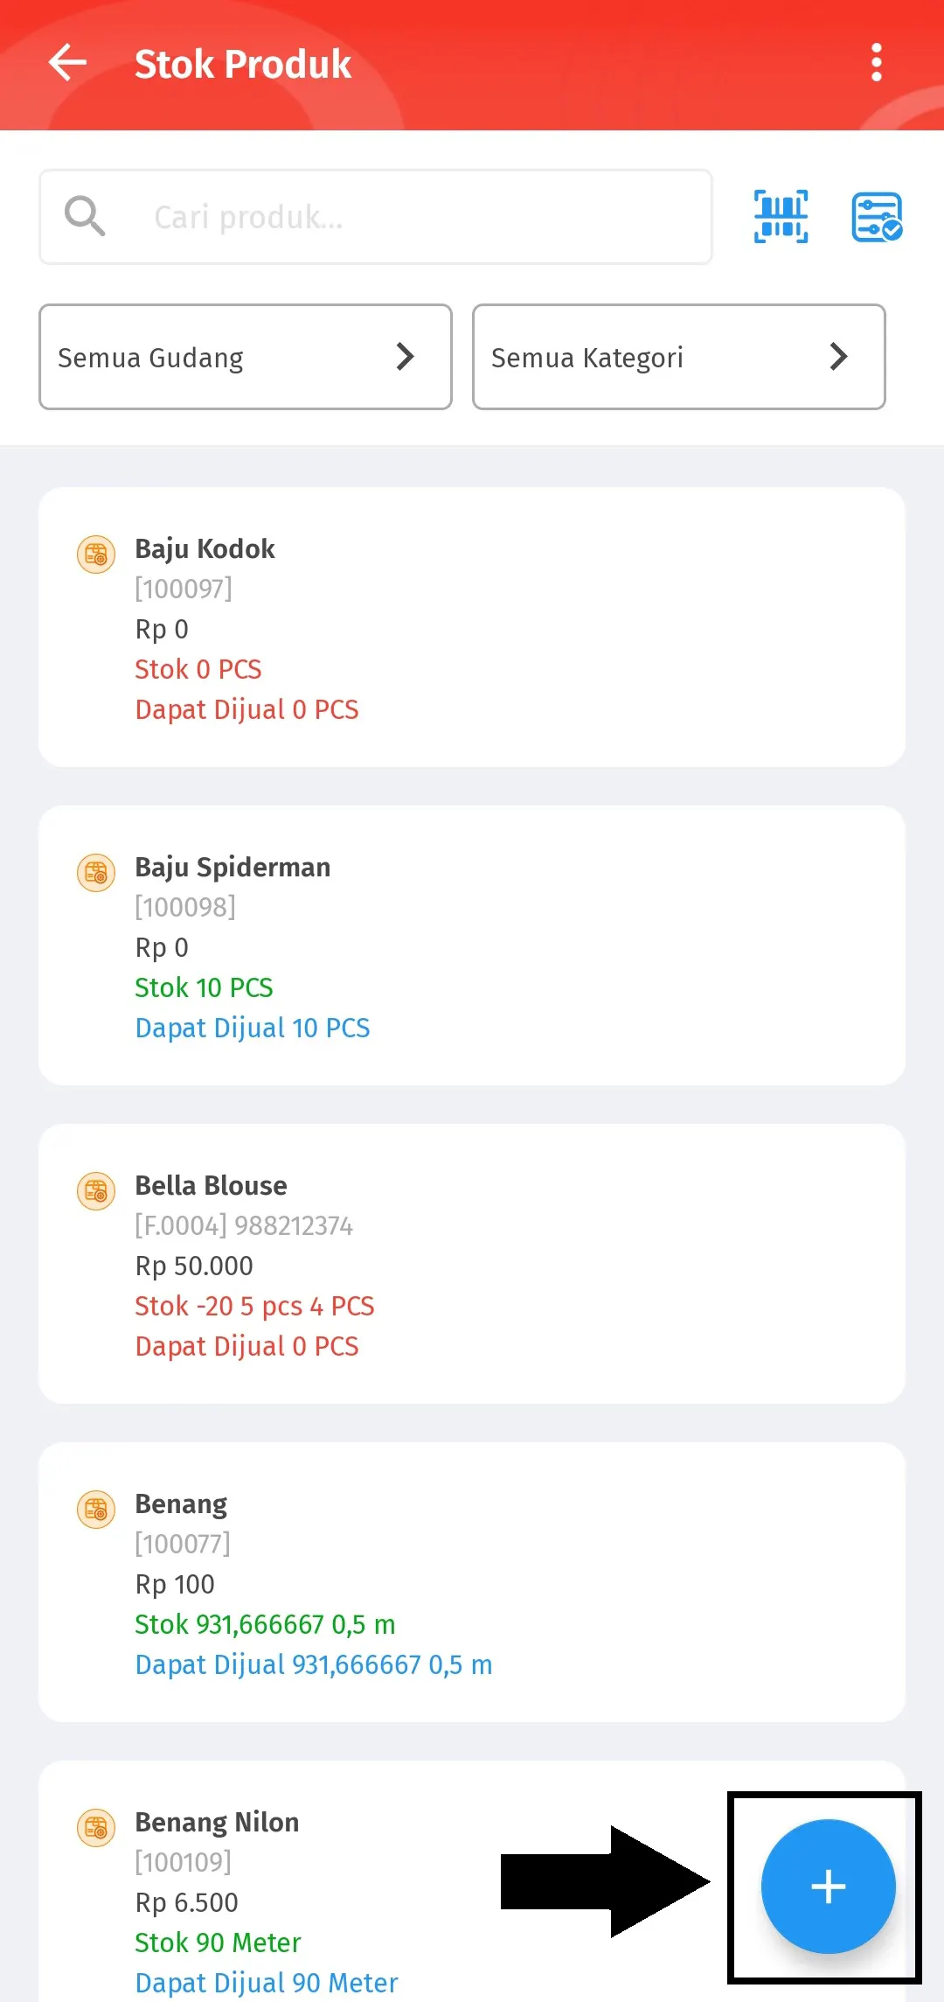Expand the Semua Kategori dropdown
The image size is (944, 2002).
[x=678, y=357]
